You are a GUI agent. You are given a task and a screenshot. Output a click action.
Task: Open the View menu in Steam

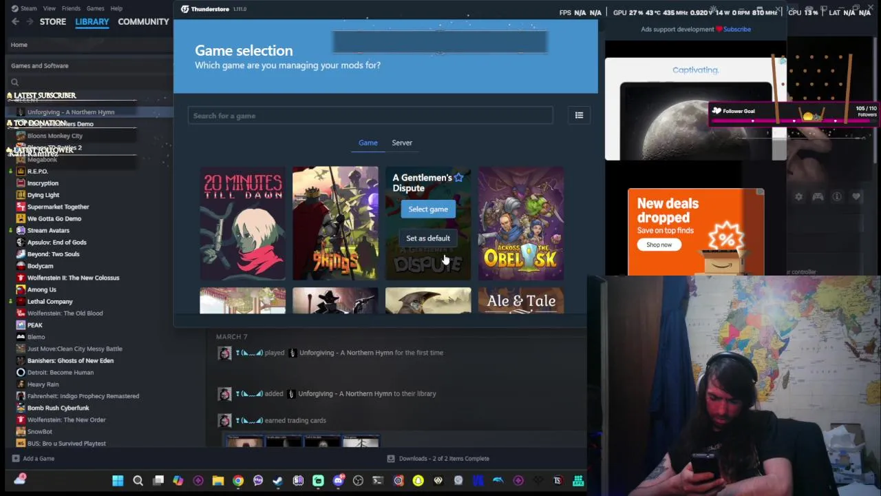tap(50, 8)
